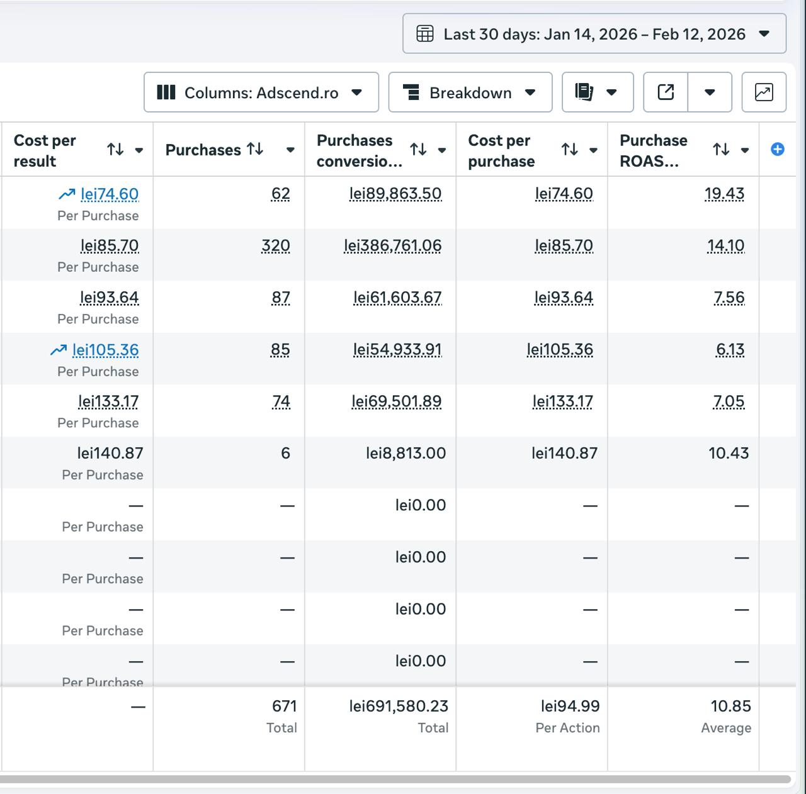The image size is (806, 794).
Task: Sort by Cost per purchase column arrows
Action: (570, 149)
